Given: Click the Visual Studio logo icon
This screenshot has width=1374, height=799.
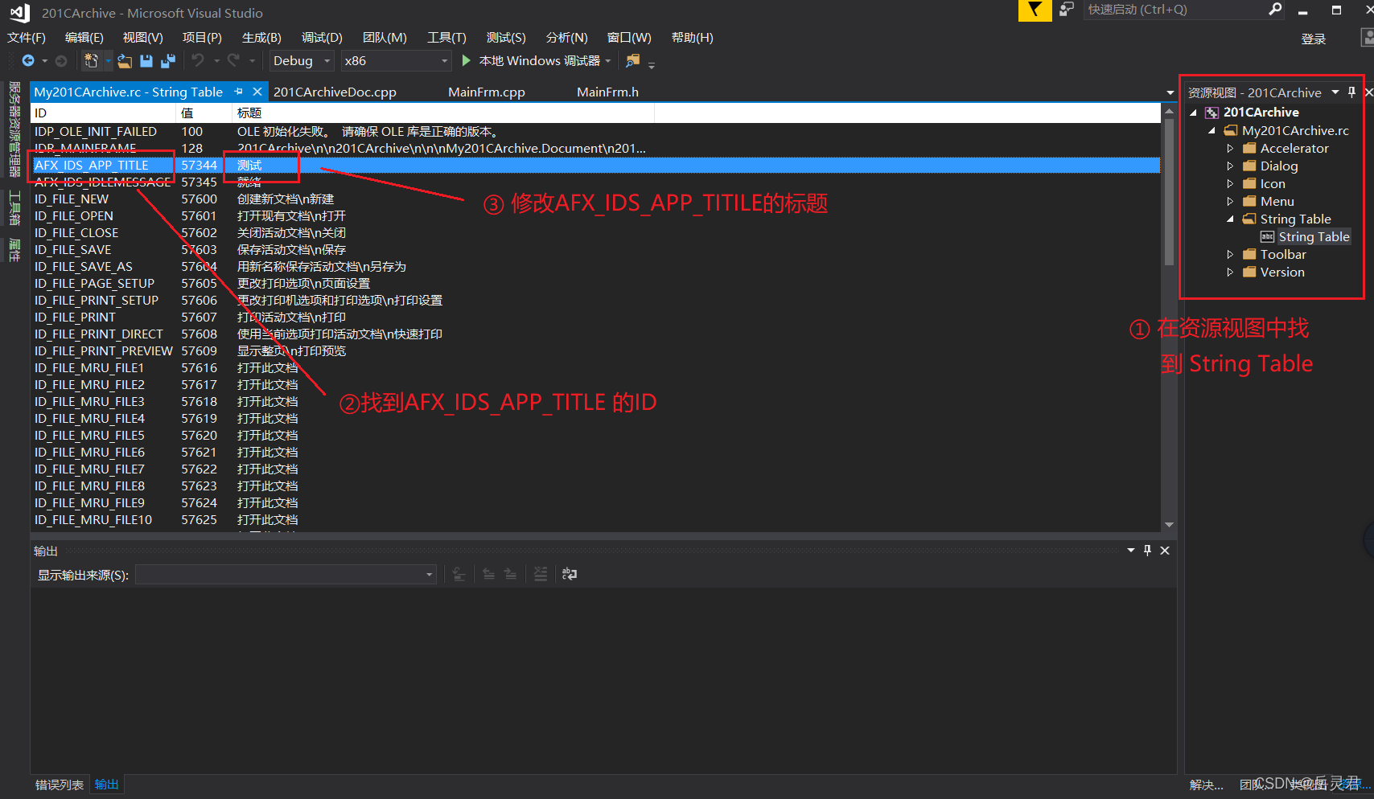Looking at the screenshot, I should pyautogui.click(x=20, y=13).
